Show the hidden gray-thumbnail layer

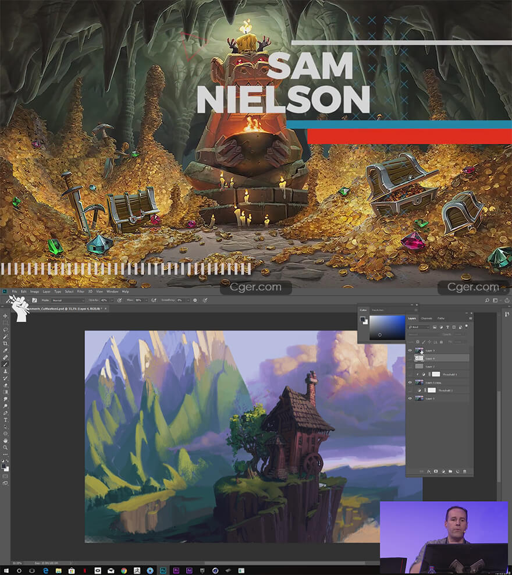pos(410,366)
